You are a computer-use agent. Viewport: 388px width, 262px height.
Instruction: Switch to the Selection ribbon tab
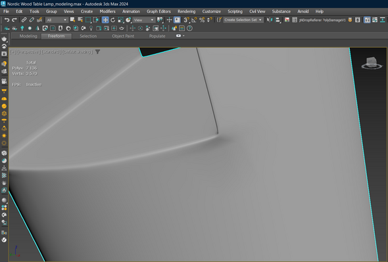point(88,36)
